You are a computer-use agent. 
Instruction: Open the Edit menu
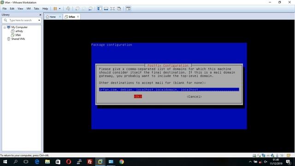click(12, 9)
